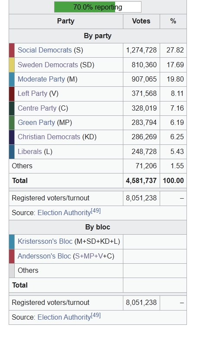Open the Green Party link
The height and width of the screenshot is (337, 209).
coord(36,122)
